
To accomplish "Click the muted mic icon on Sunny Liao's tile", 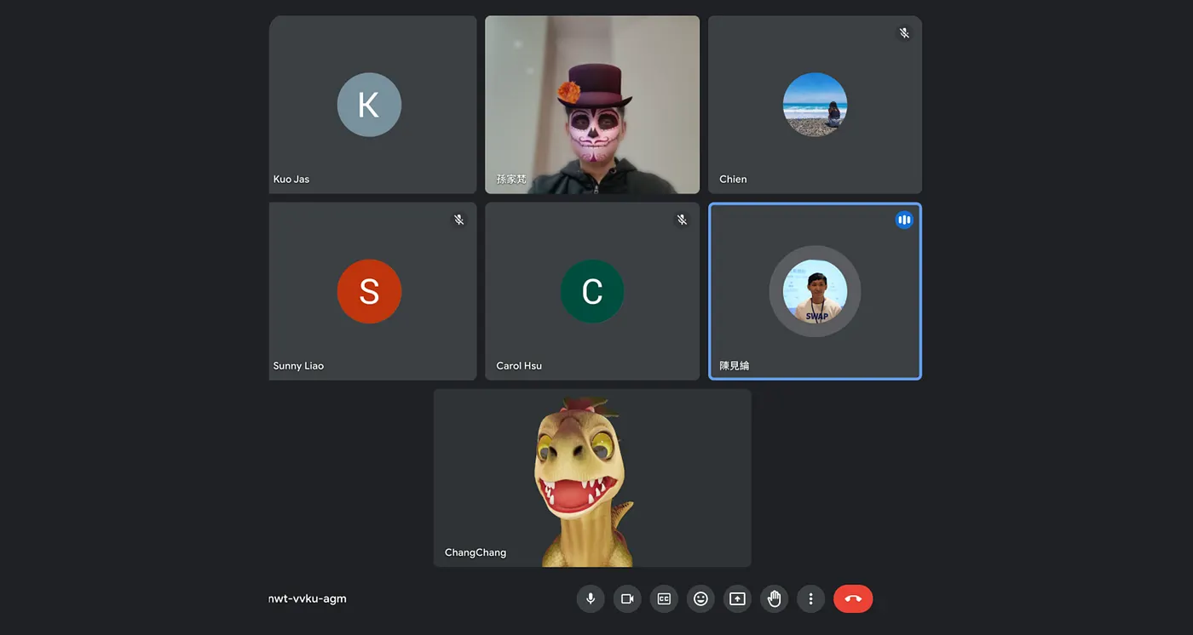I will 458,220.
